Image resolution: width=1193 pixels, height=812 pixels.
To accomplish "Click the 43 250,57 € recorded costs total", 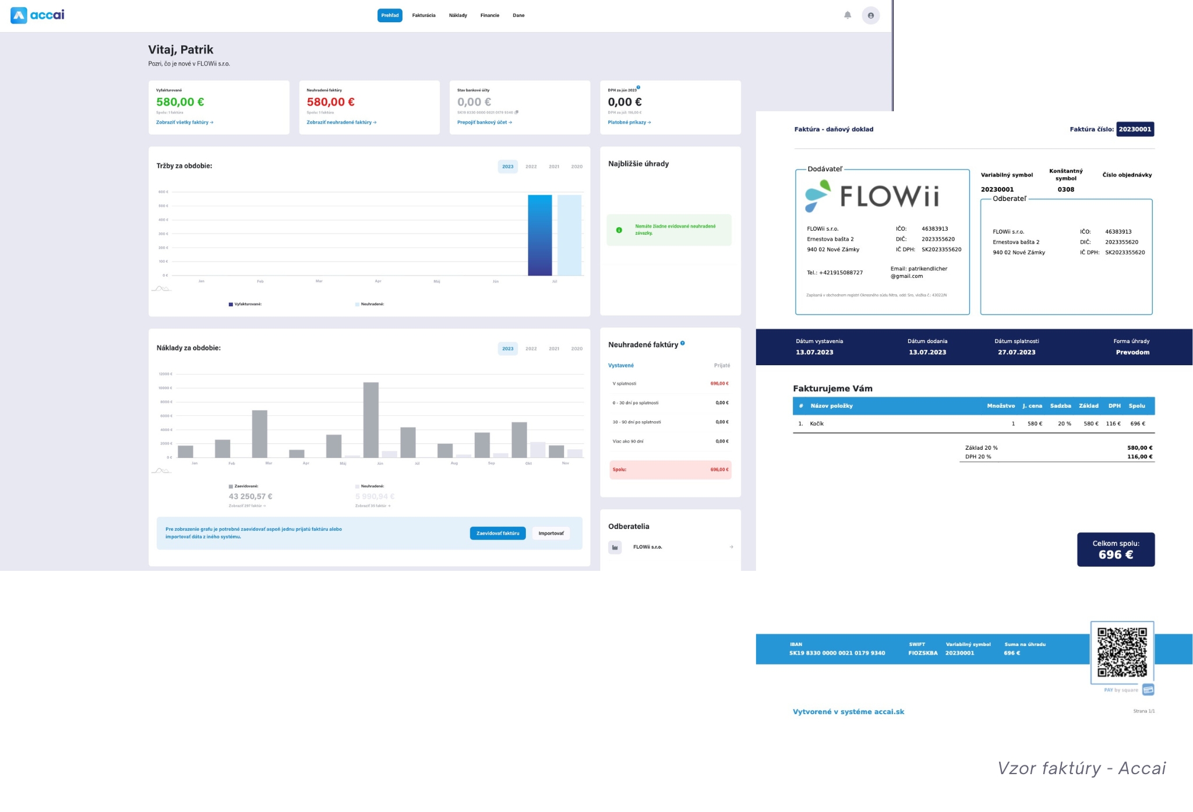I will (250, 496).
